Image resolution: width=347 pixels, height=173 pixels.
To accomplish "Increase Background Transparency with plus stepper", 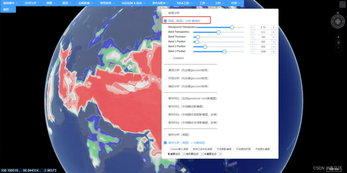I will tap(274, 27).
